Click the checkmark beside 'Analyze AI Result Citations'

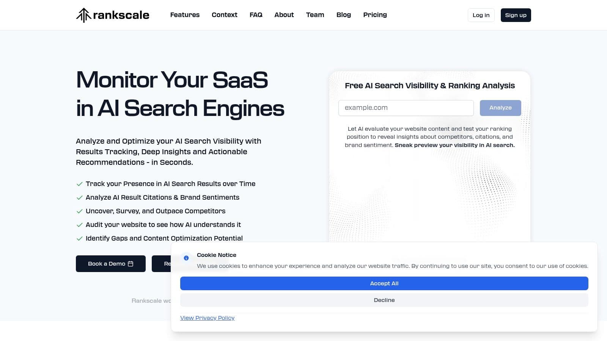79,197
